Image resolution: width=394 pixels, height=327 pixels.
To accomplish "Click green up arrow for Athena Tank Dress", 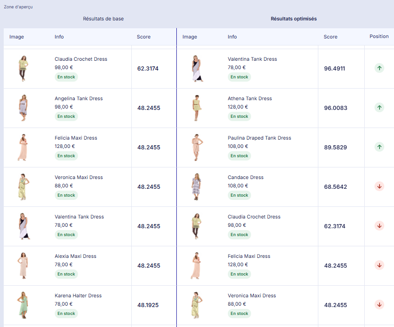I will (x=379, y=108).
